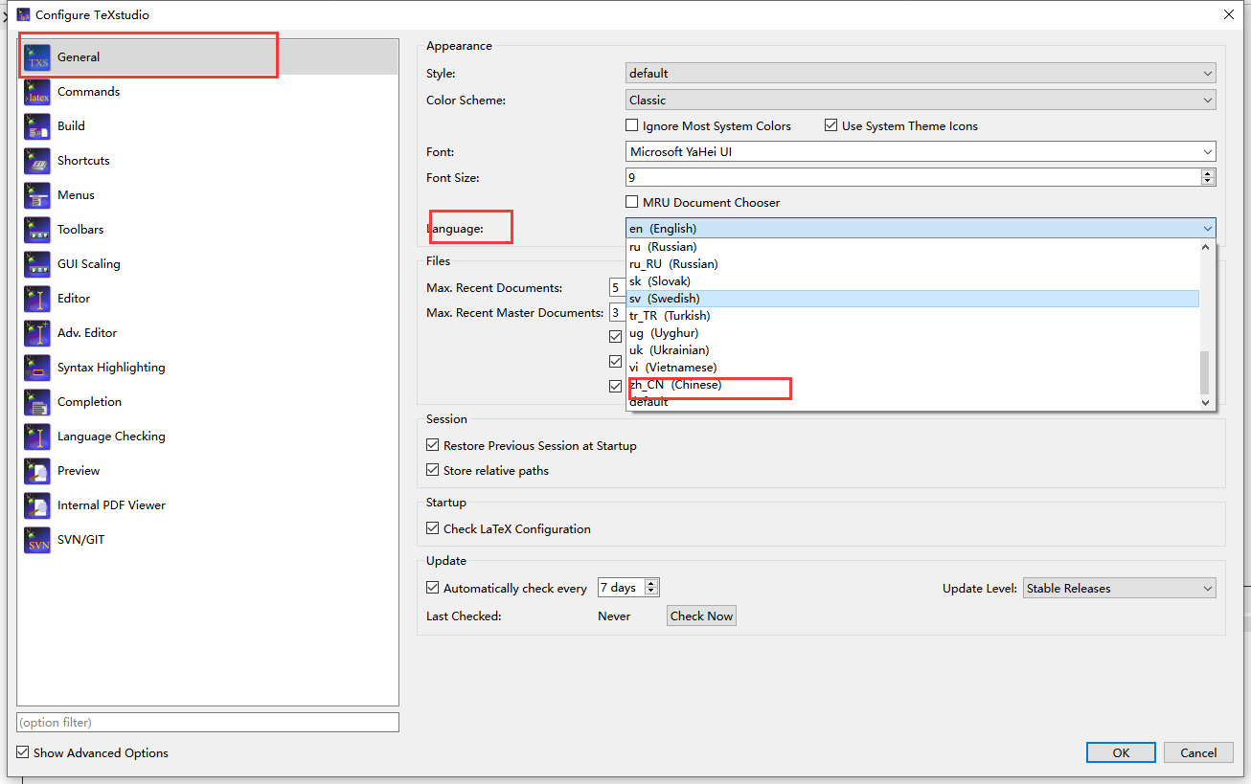Choose vi (Vietnamese) language
This screenshot has height=784, width=1251.
(x=913, y=368)
